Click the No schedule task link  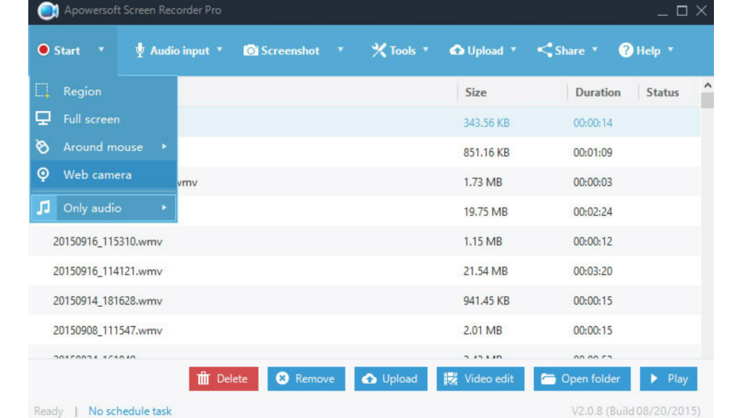coord(130,410)
